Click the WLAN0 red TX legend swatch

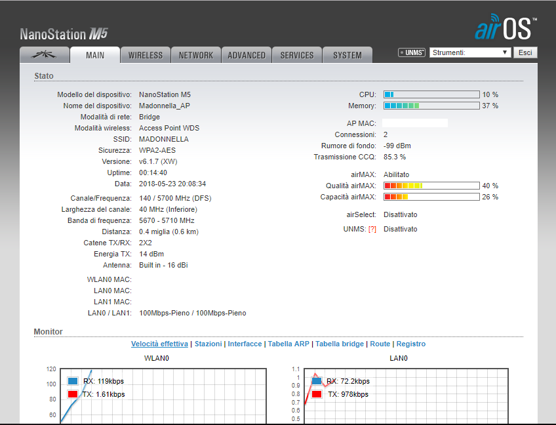point(73,394)
